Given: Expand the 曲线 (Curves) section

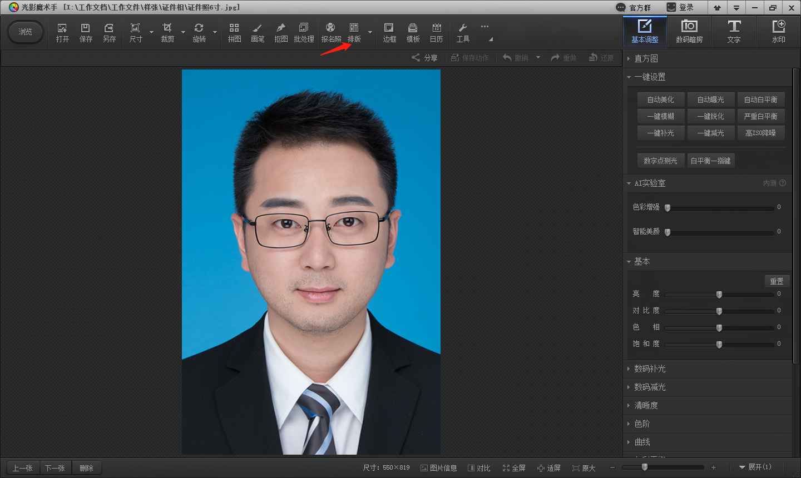Looking at the screenshot, I should click(x=642, y=442).
